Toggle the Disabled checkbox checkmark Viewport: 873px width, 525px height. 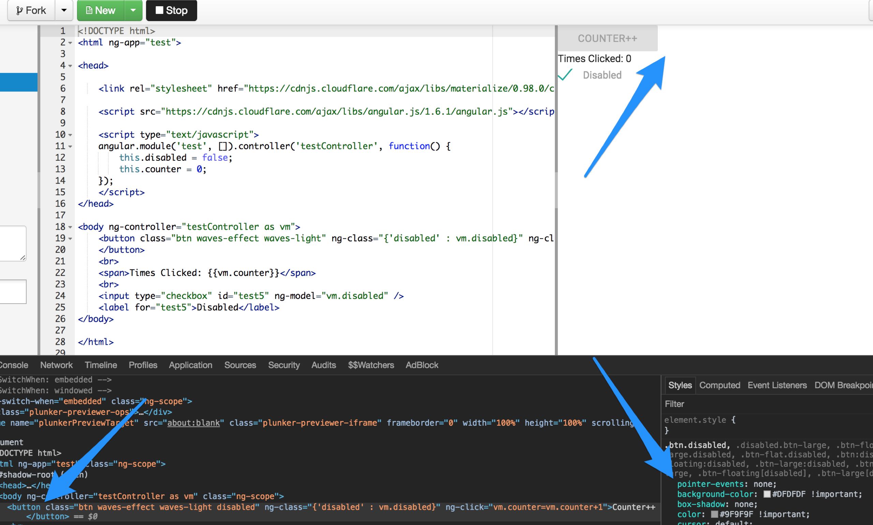click(x=565, y=75)
